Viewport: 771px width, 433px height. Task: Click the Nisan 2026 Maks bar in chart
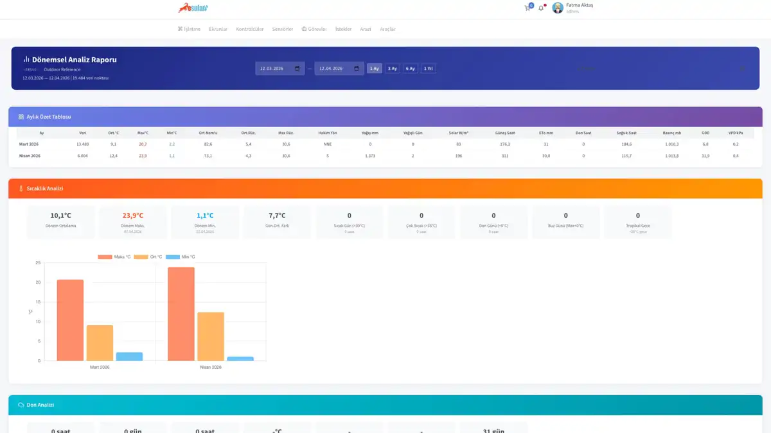click(x=181, y=314)
